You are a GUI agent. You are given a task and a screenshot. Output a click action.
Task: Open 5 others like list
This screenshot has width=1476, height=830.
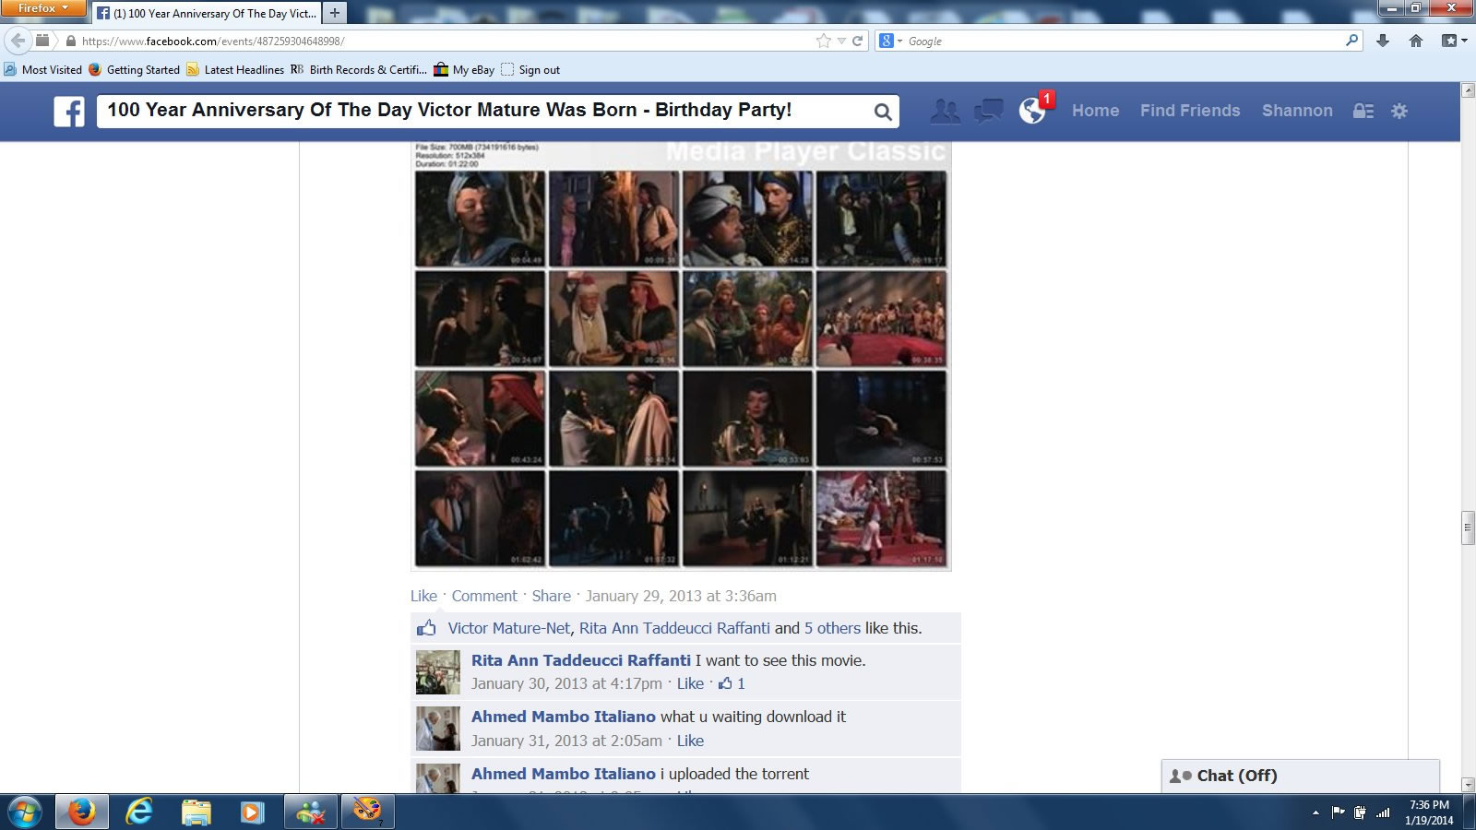coord(832,628)
